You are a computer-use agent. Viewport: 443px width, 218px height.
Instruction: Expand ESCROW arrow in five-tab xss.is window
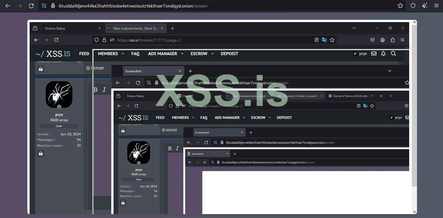[x=270, y=118]
